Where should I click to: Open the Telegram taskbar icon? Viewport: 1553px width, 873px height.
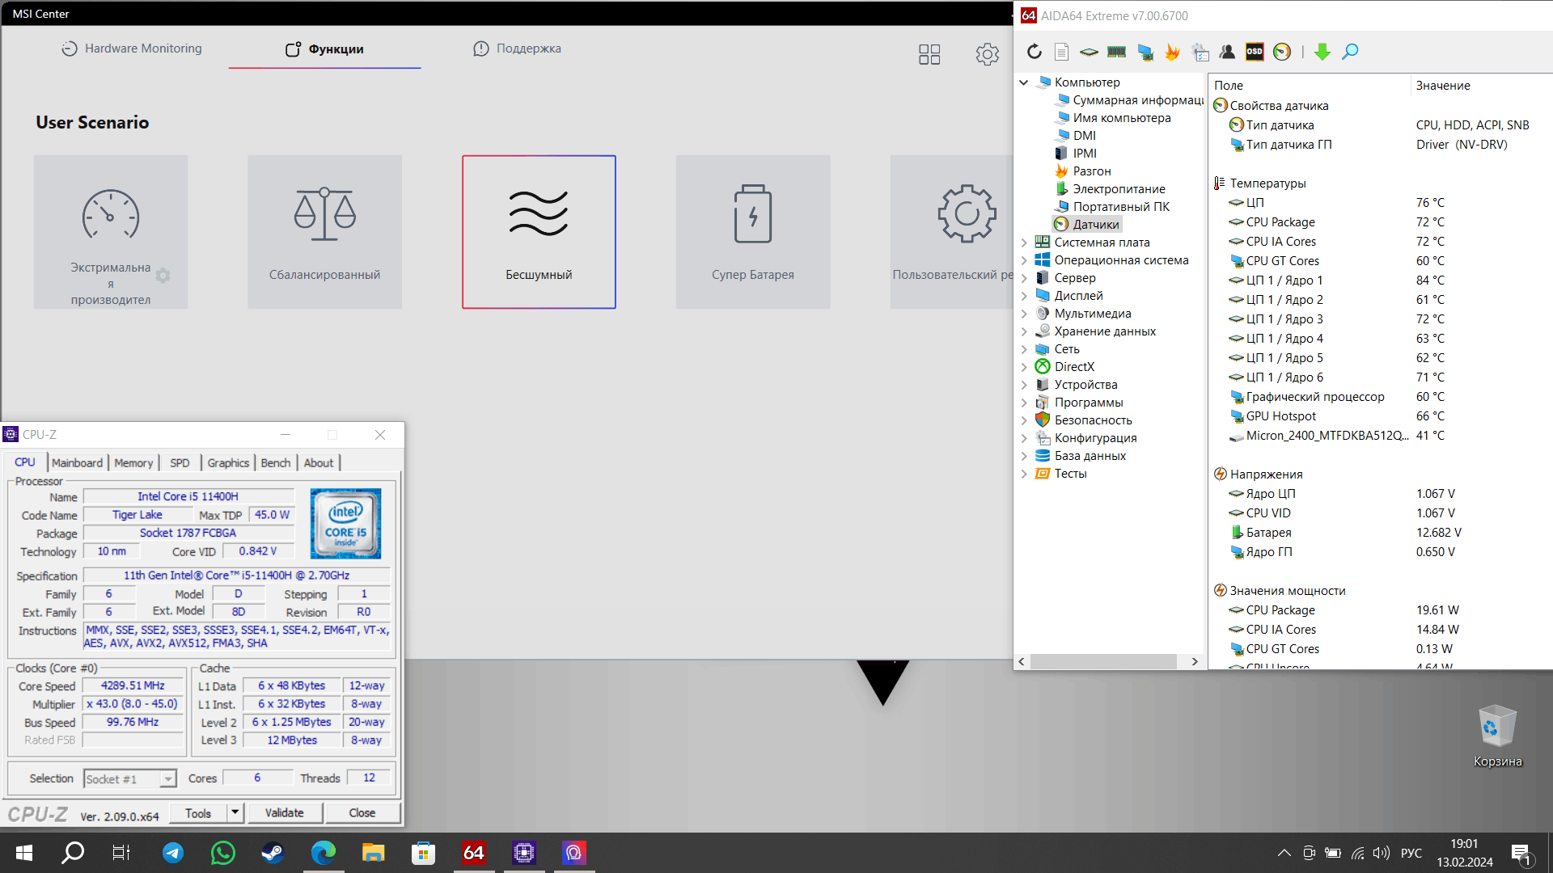[x=173, y=853]
